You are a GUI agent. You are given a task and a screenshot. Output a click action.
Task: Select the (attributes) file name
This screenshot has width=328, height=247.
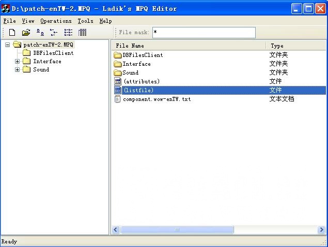click(142, 82)
